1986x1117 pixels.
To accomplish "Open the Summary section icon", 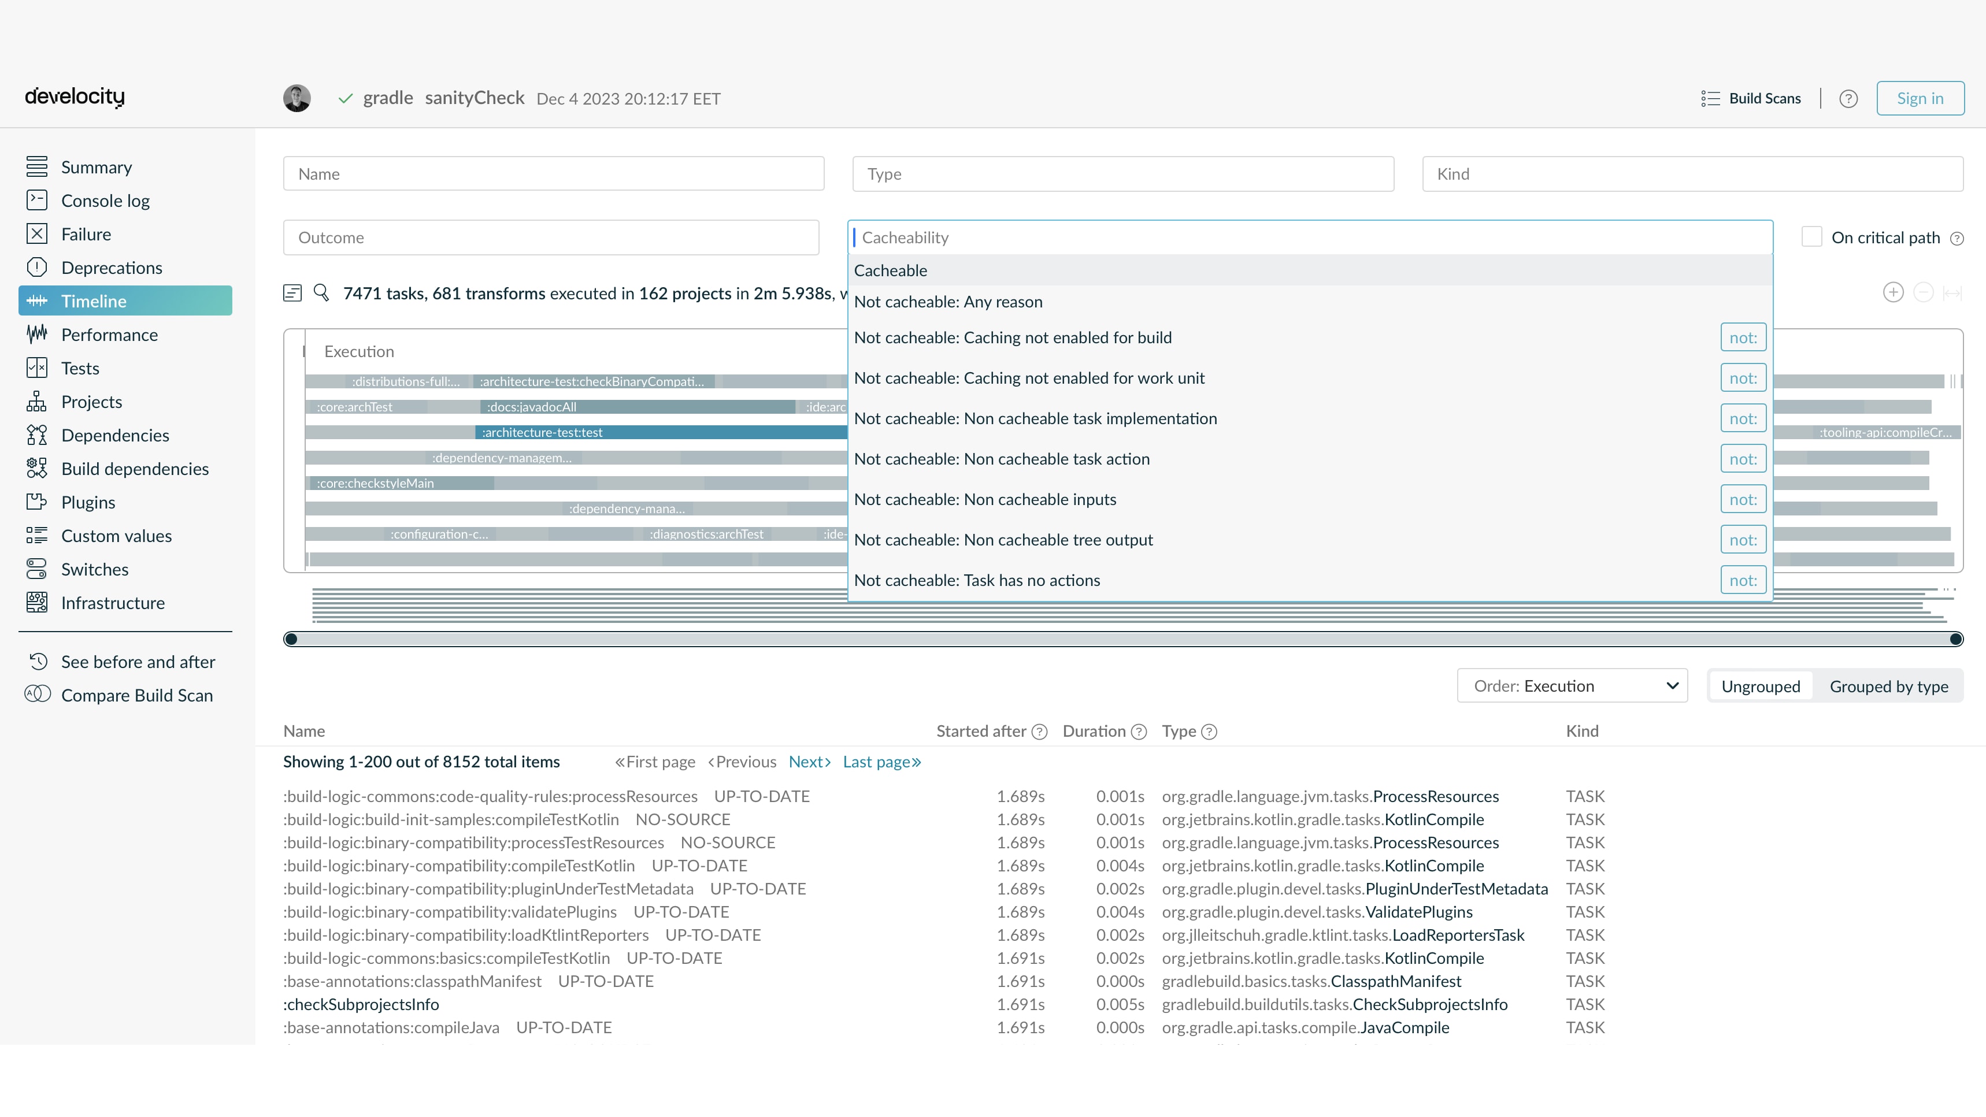I will [x=36, y=166].
